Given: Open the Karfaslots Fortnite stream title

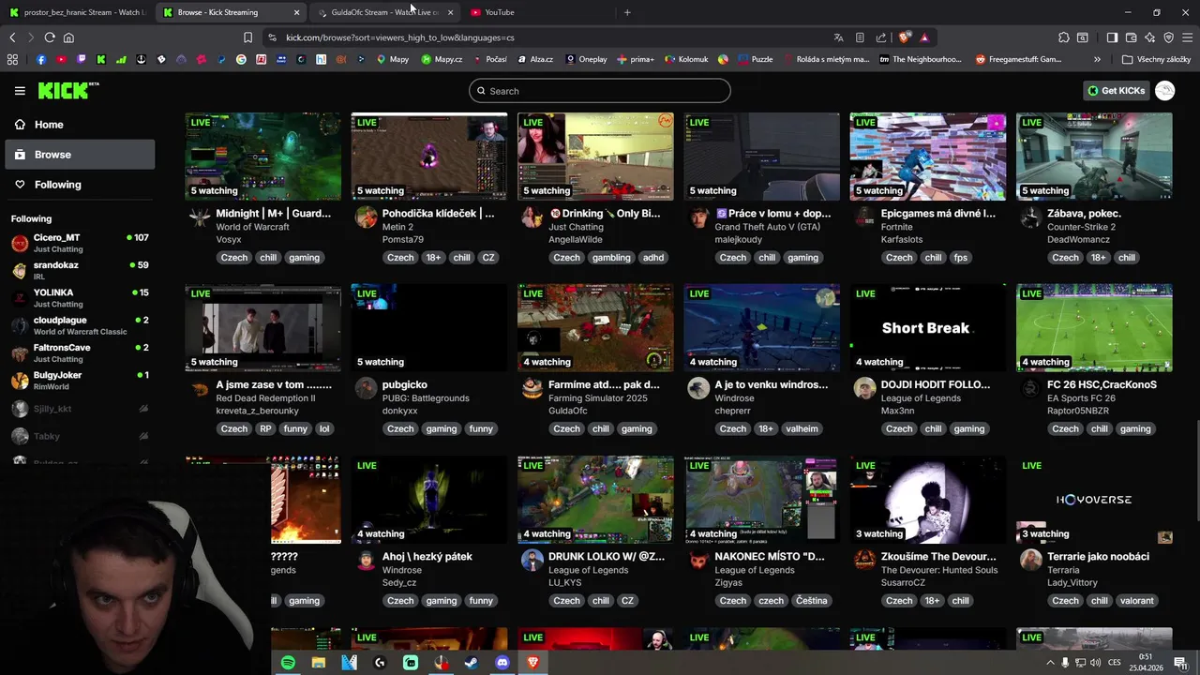Looking at the screenshot, I should click(938, 213).
